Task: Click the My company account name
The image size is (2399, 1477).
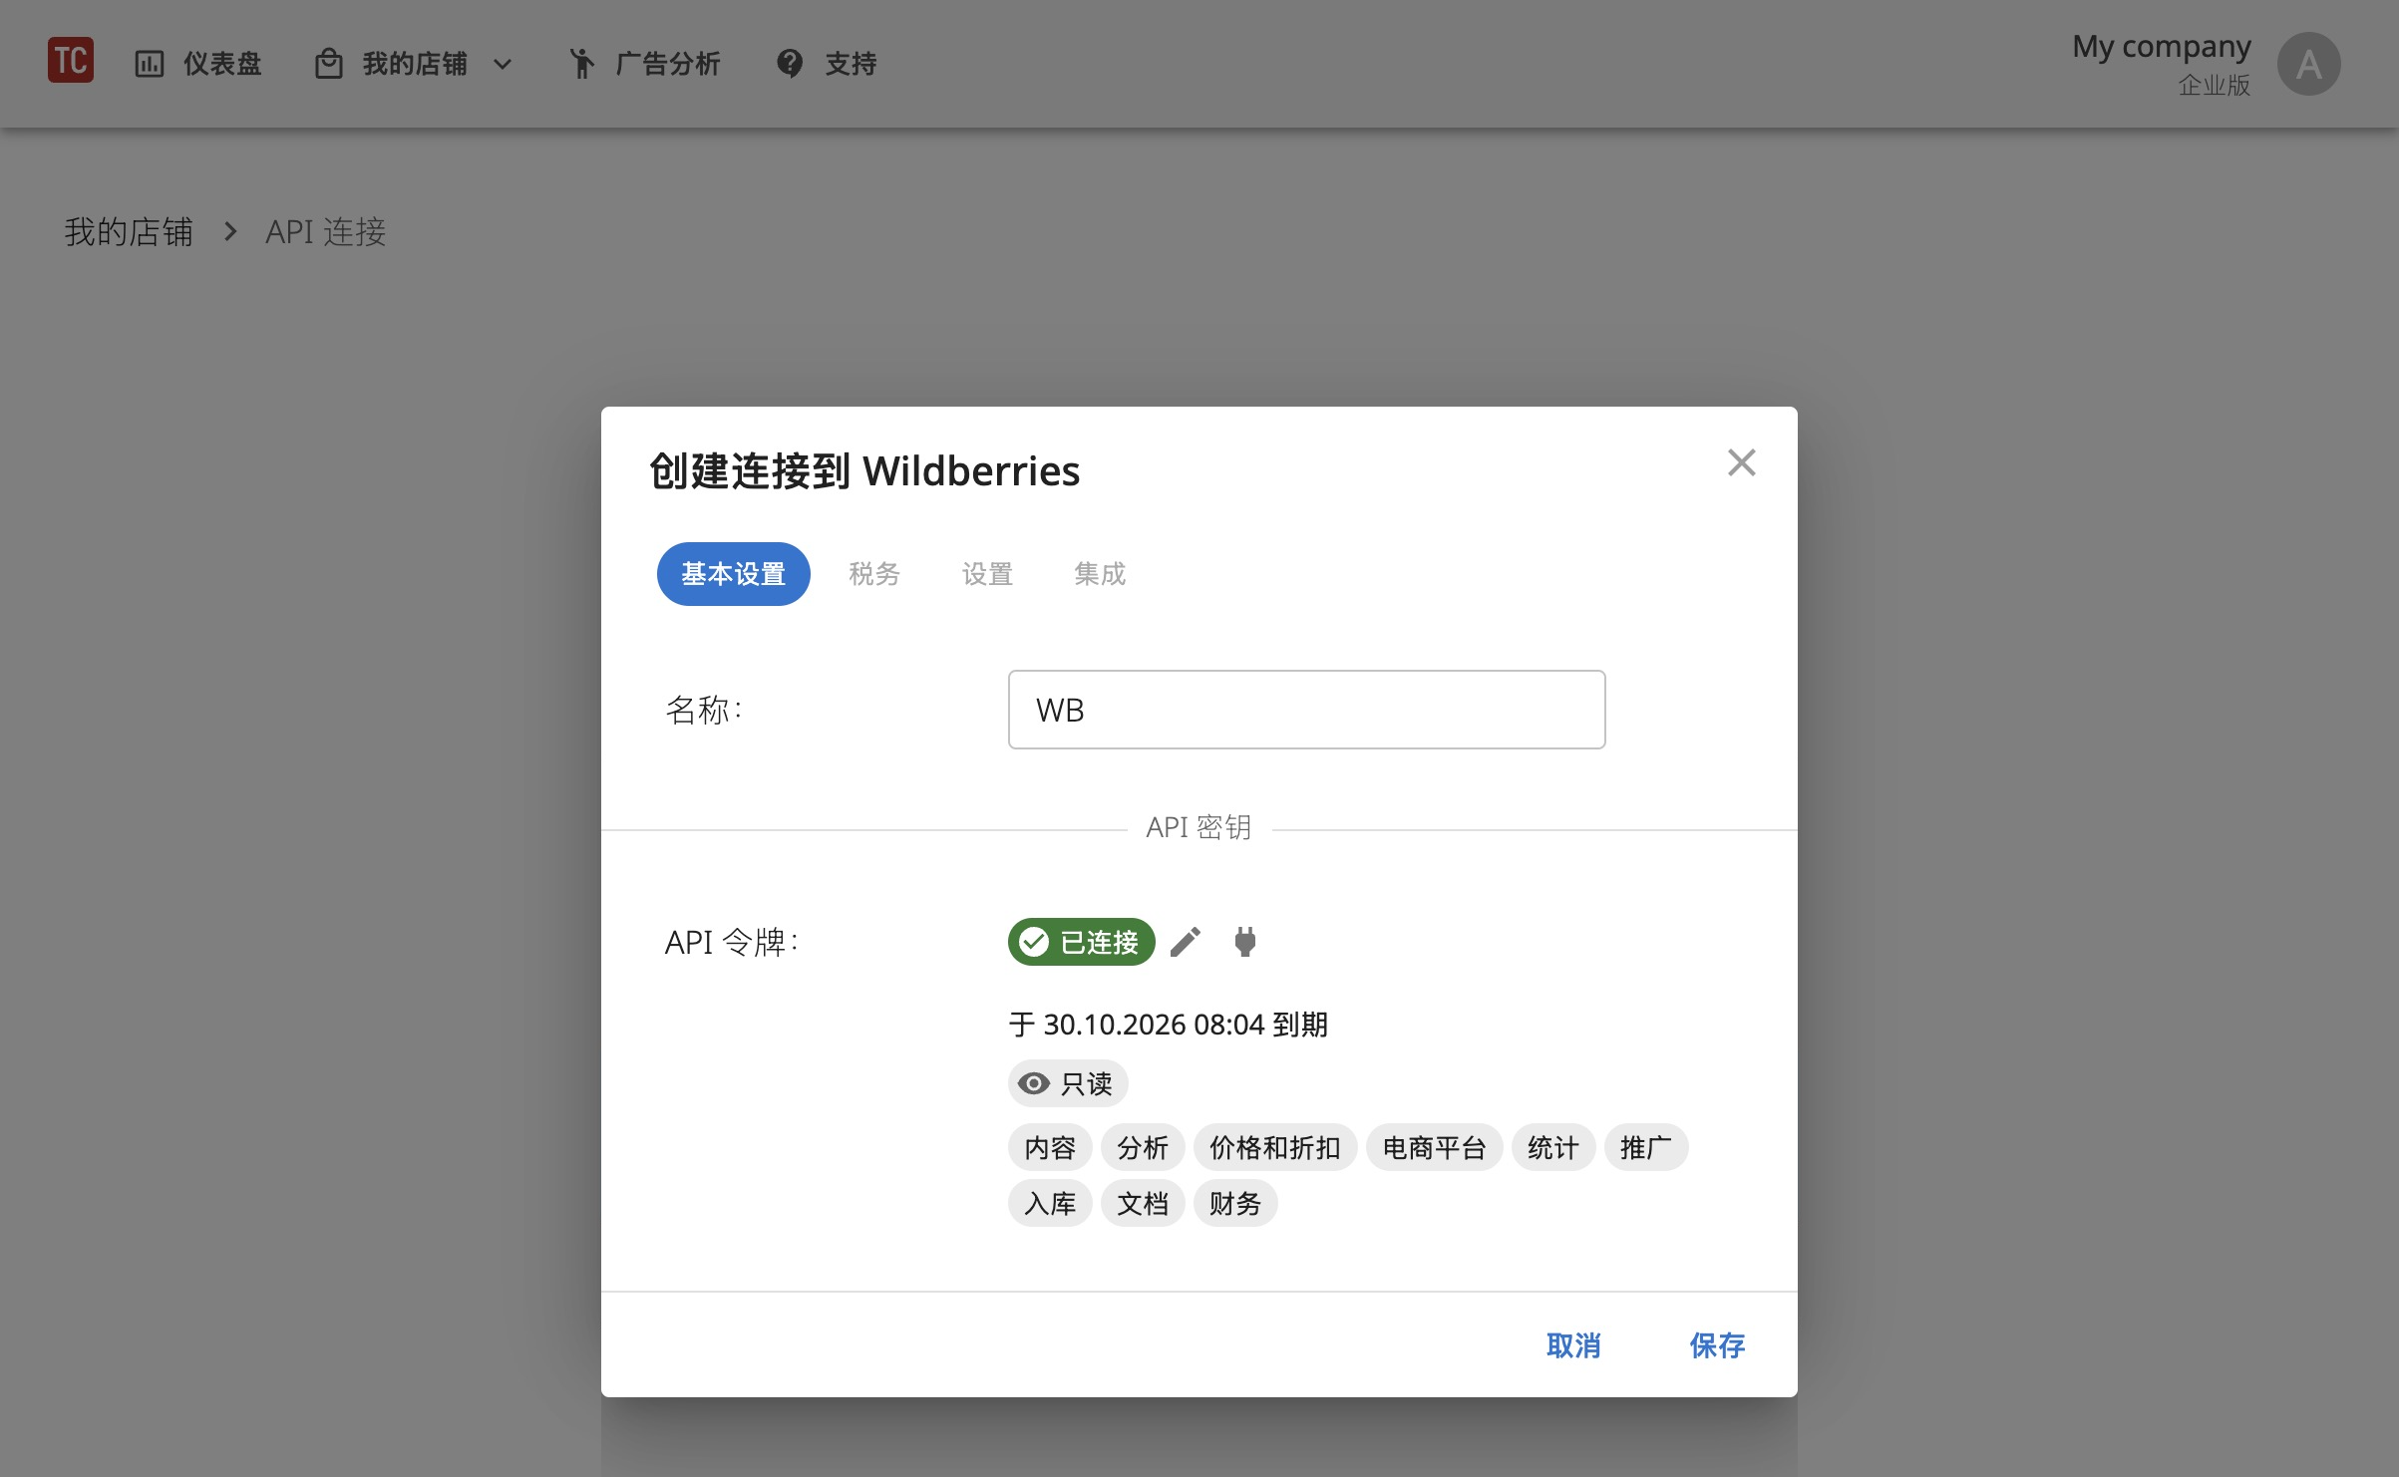Action: 2161,47
